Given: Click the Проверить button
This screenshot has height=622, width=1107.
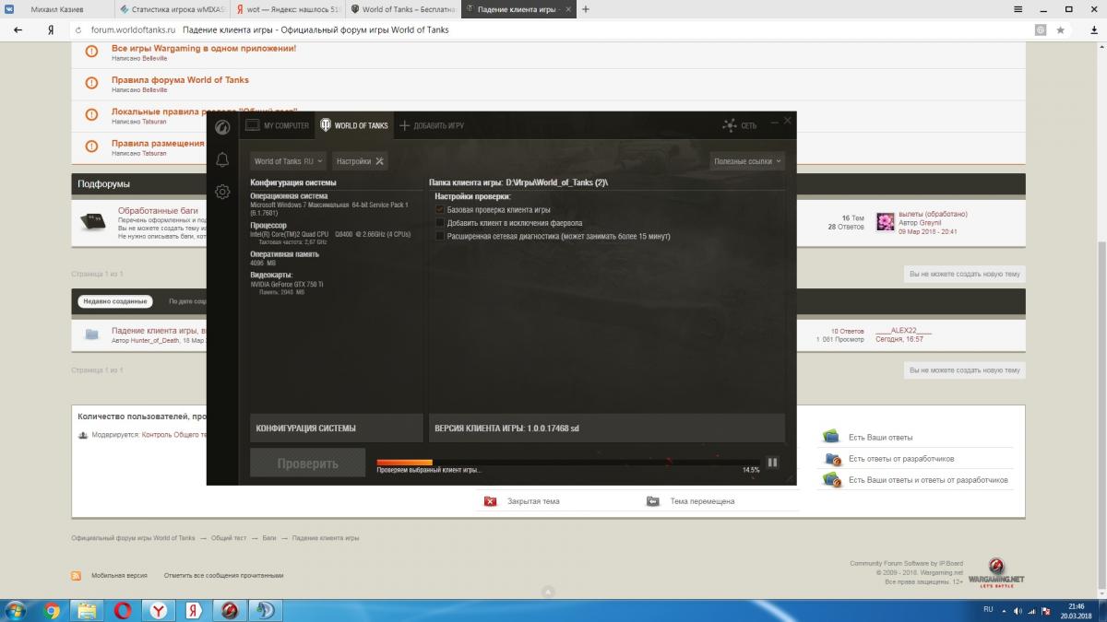Looking at the screenshot, I should [x=308, y=464].
